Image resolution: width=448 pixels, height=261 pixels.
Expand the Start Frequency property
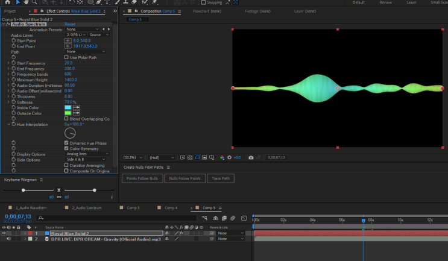(8, 63)
